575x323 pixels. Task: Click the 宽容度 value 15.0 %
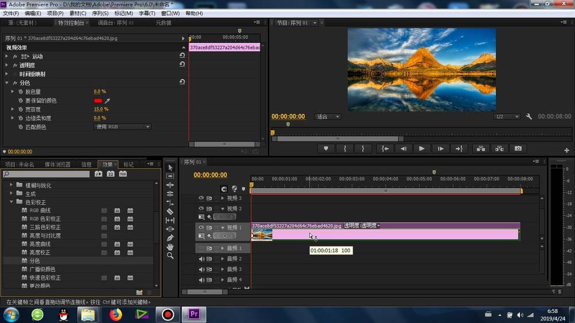(x=101, y=109)
